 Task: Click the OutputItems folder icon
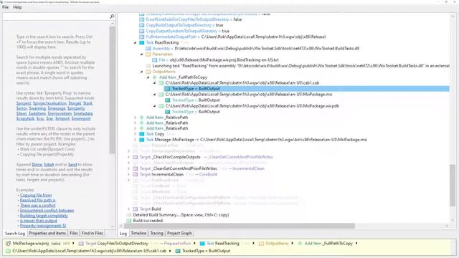coord(148,72)
